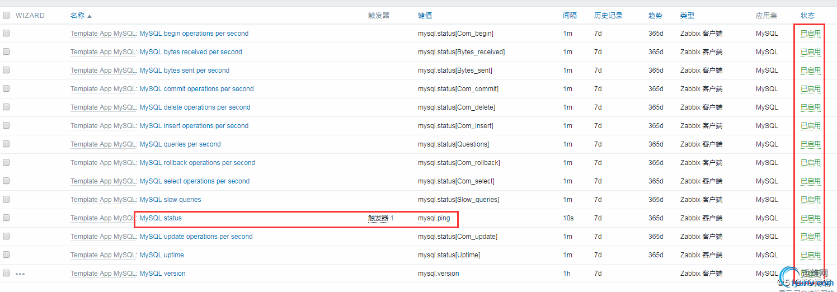Check the MySQL begin operations row checkbox
The image size is (837, 292).
coord(6,33)
